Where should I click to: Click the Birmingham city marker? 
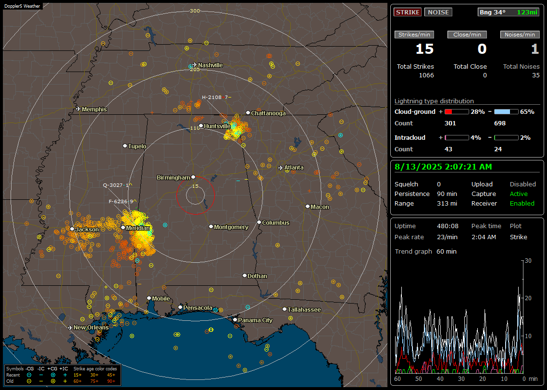pos(193,177)
